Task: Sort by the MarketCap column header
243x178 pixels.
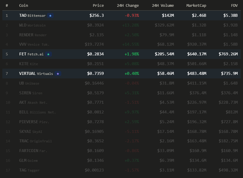Action: tap(196, 6)
